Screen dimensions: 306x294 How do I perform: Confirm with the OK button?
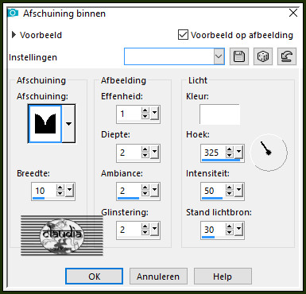click(x=94, y=277)
